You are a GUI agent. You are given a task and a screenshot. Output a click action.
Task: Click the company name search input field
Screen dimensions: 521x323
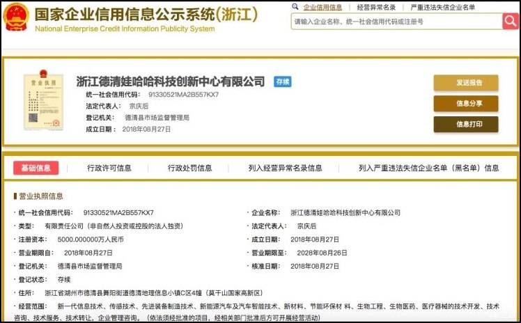click(397, 22)
